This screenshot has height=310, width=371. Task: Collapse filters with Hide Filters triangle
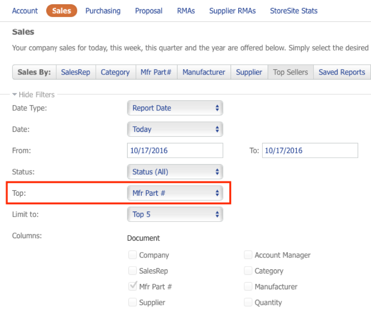(x=15, y=95)
